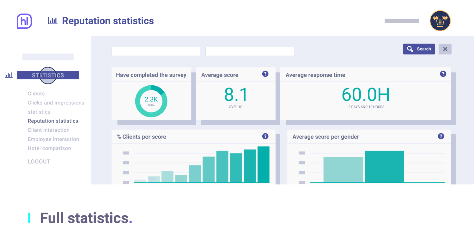Open Clients in the sidebar
Viewport: 474px width, 252px height.
tap(36, 94)
